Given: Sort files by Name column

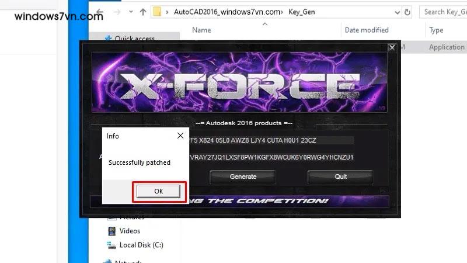Looking at the screenshot, I should click(x=201, y=30).
